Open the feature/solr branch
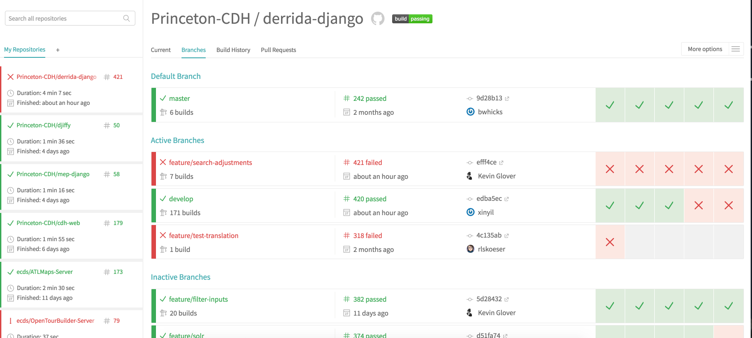The width and height of the screenshot is (752, 338). point(186,335)
